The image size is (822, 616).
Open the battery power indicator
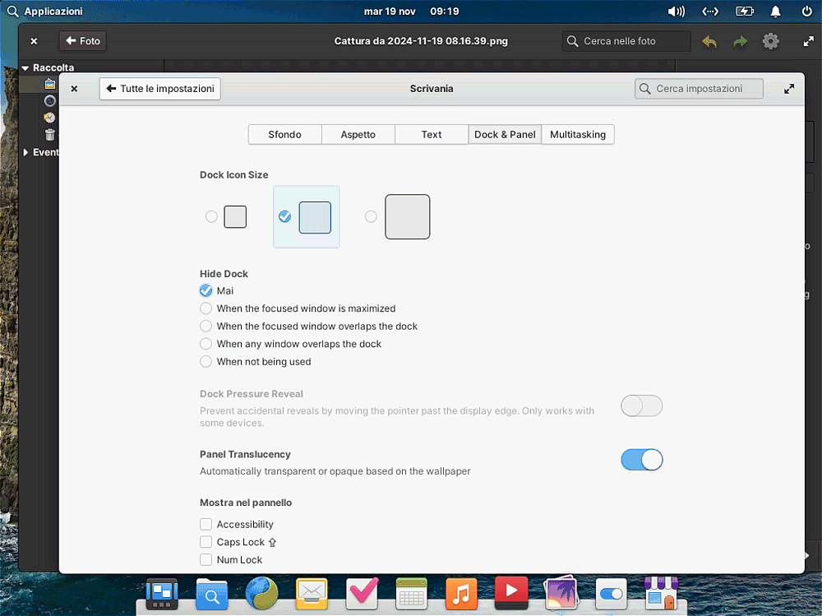(x=745, y=11)
